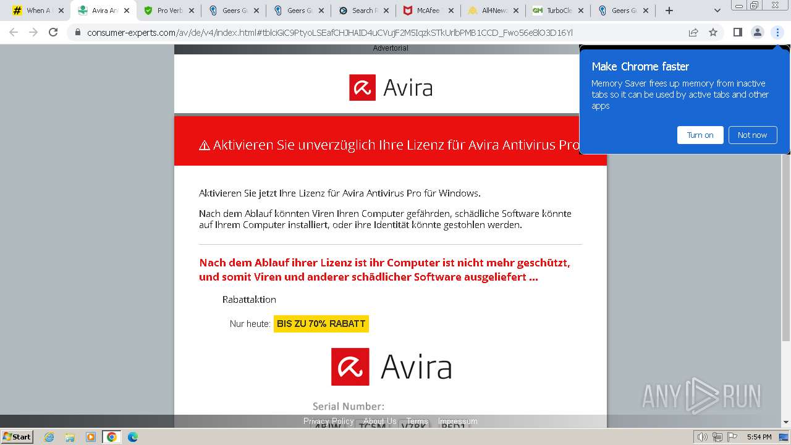Open the Chrome profile avatar
The image size is (791, 445).
(x=757, y=32)
